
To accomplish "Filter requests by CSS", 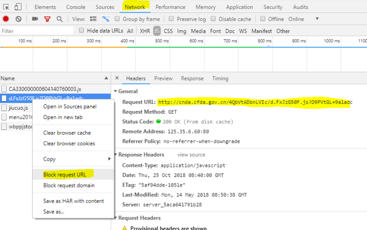I will pos(168,31).
